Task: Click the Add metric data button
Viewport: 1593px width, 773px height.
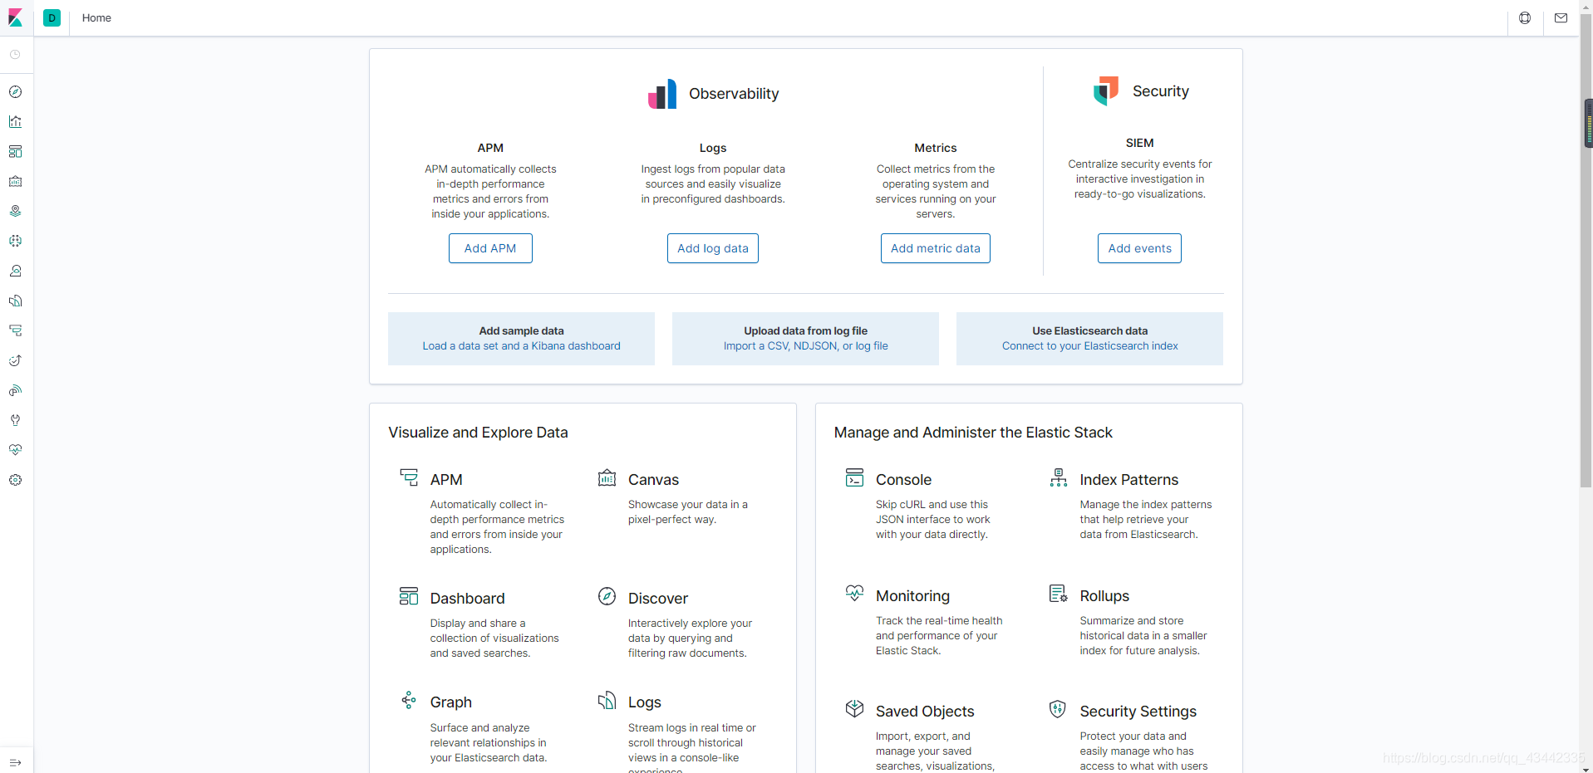Action: click(x=936, y=248)
